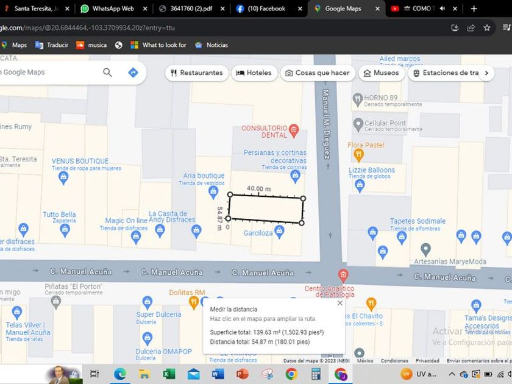
Task: Open directions with the blue arrow icon
Action: pos(133,73)
